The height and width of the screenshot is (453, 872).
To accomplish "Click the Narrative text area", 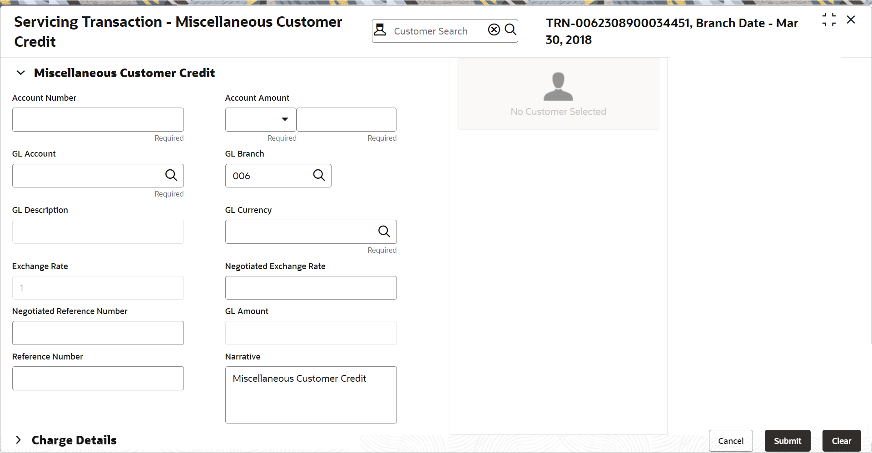I will click(311, 395).
